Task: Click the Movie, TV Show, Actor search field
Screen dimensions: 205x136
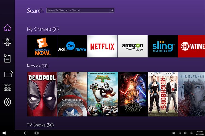Action: (80, 10)
